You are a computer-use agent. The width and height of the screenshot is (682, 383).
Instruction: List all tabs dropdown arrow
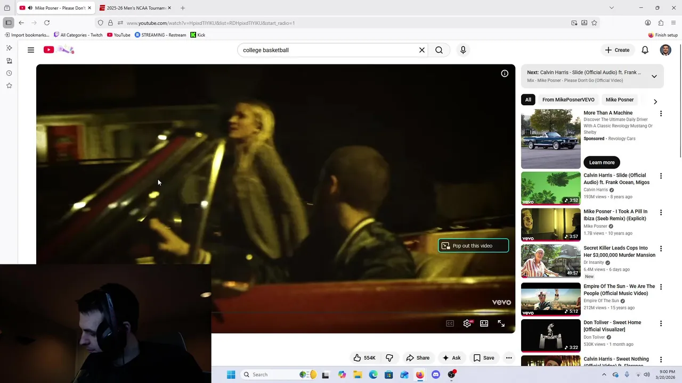tap(611, 8)
